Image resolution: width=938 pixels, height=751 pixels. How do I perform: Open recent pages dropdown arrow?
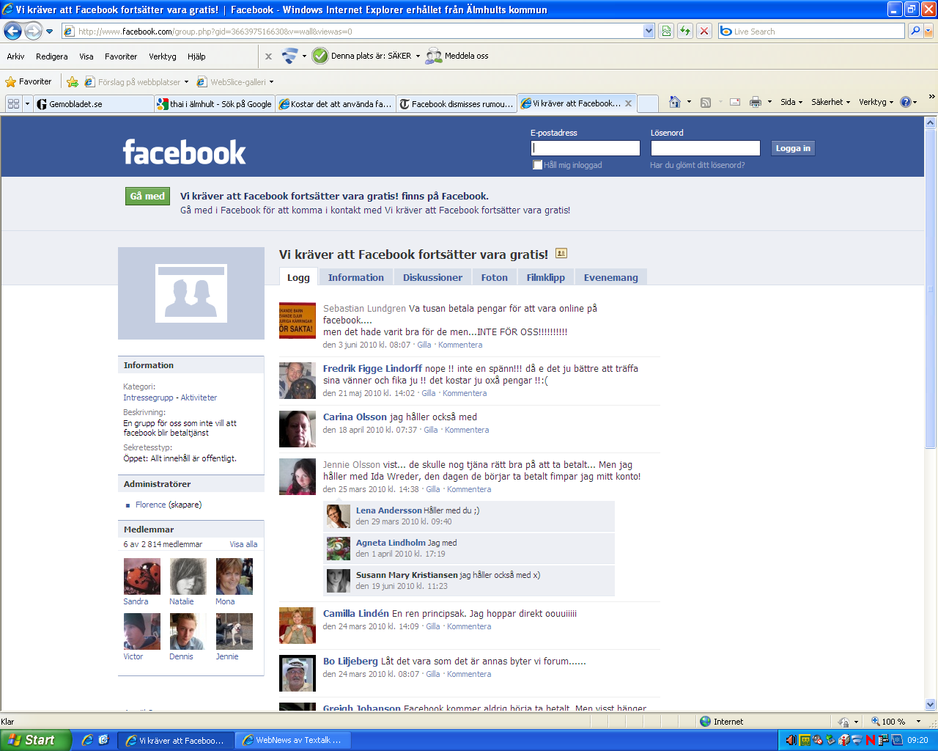tap(49, 32)
